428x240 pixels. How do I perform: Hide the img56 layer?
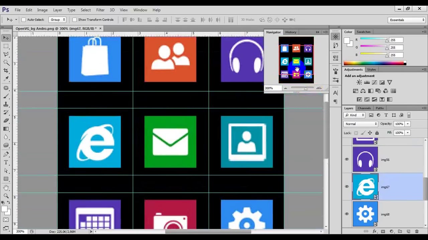pyautogui.click(x=347, y=159)
